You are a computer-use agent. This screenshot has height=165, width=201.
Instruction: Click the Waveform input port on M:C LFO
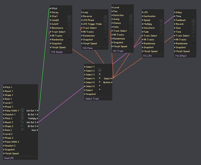click(142, 28)
